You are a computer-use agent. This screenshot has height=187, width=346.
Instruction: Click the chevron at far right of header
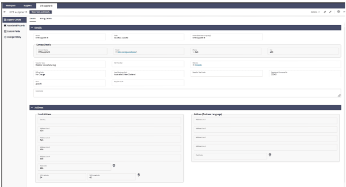[x=344, y=12]
